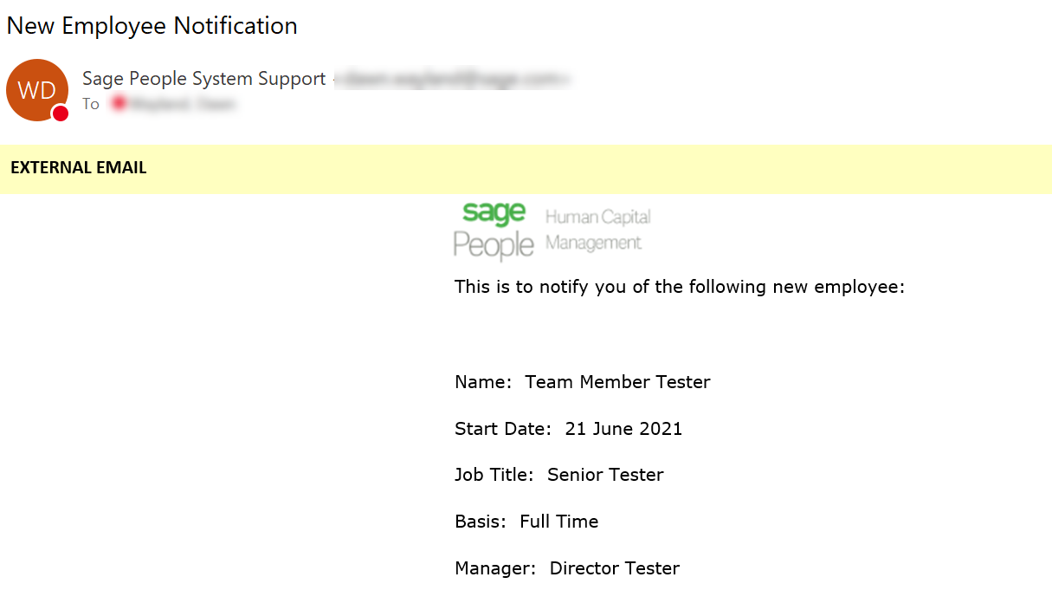Image resolution: width=1052 pixels, height=616 pixels.
Task: Click the name value Team Member Tester
Action: pos(617,382)
